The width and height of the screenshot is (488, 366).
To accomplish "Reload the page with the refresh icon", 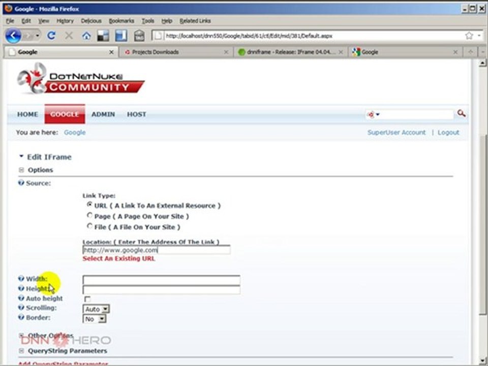I will (x=51, y=36).
